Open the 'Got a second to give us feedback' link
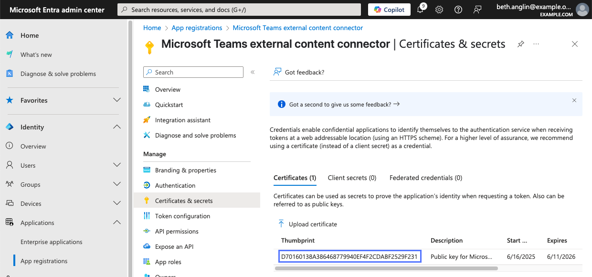 click(x=344, y=104)
